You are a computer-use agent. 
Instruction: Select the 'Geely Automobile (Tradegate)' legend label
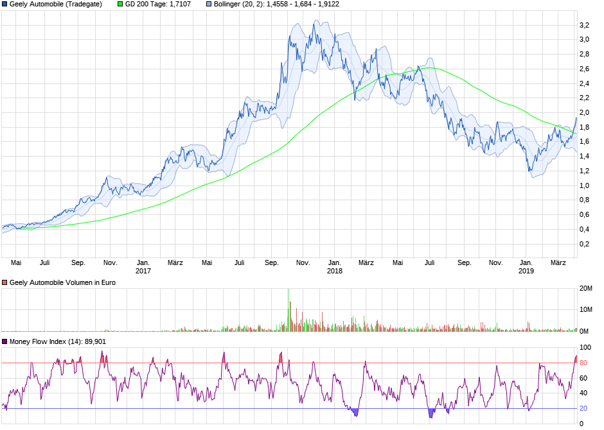click(56, 4)
